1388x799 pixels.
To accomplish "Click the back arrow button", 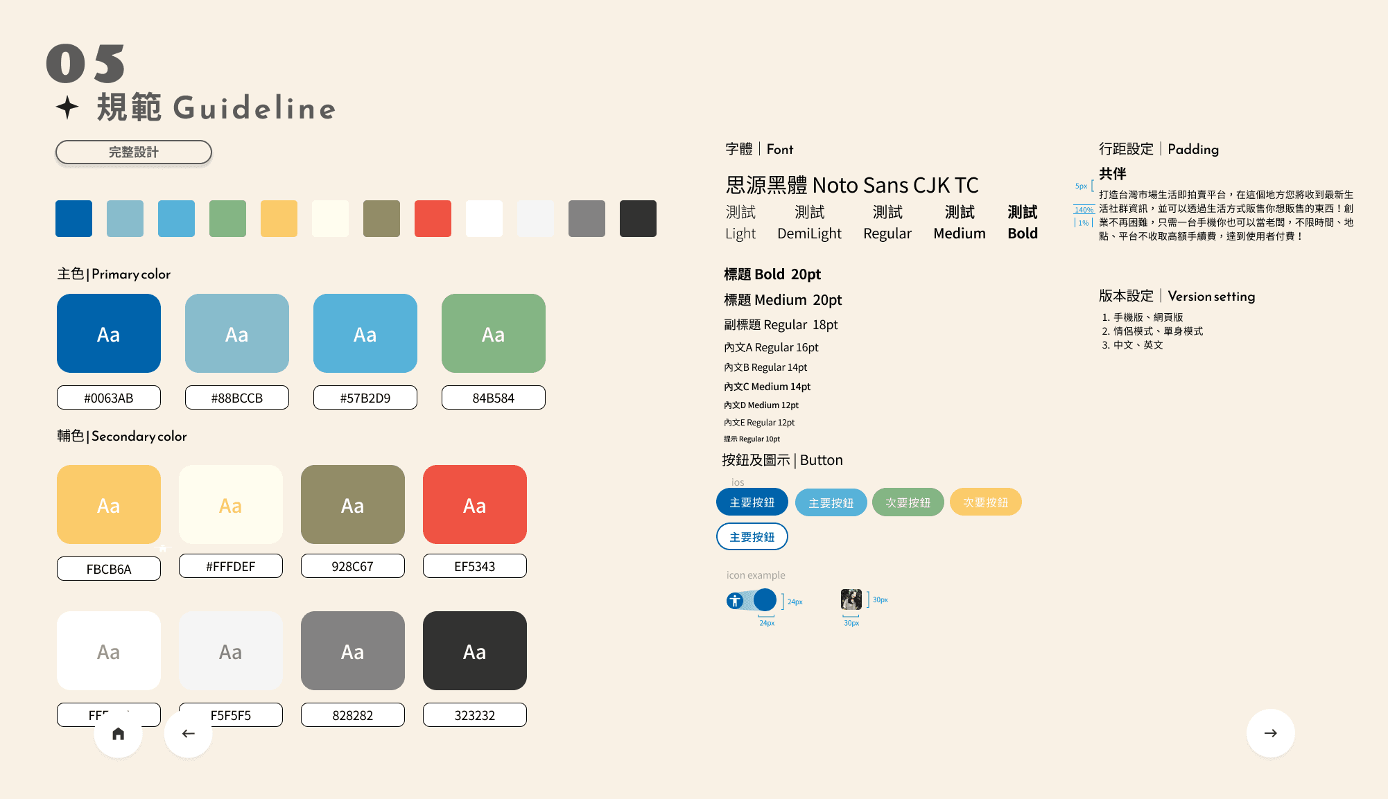I will 189,733.
